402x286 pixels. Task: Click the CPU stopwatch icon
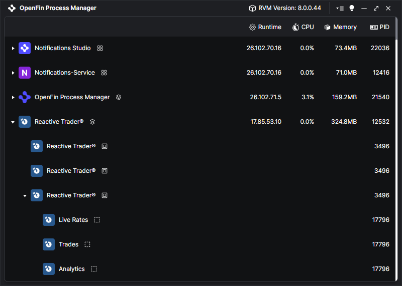295,27
